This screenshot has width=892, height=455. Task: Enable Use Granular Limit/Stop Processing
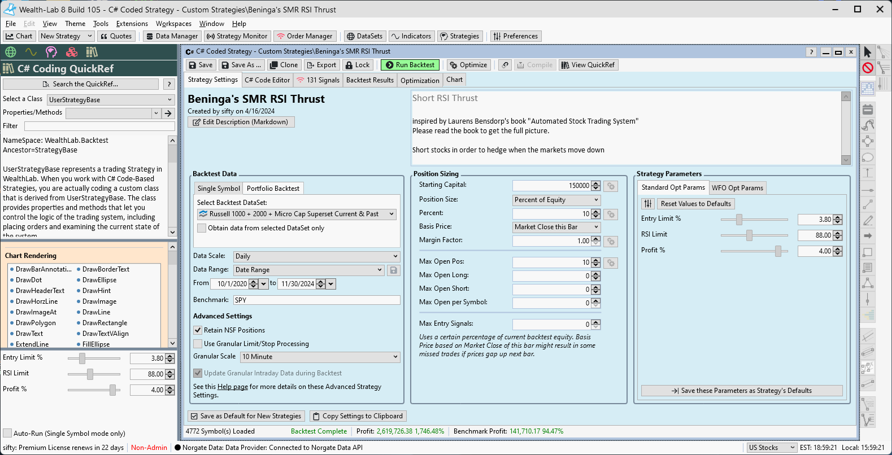(x=198, y=344)
